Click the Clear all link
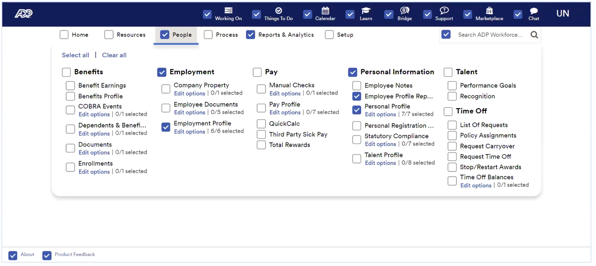The width and height of the screenshot is (596, 266). 114,55
